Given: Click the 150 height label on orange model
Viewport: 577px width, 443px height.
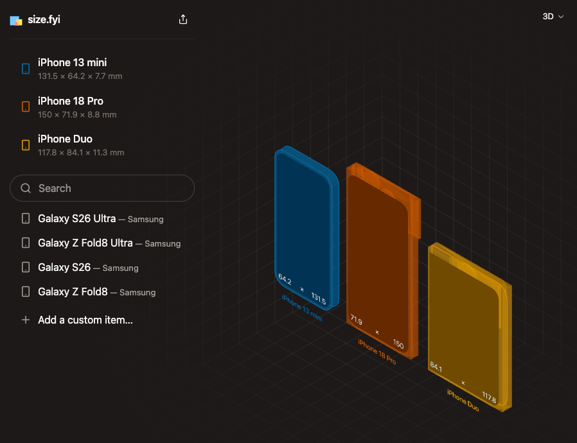Looking at the screenshot, I should tap(398, 344).
